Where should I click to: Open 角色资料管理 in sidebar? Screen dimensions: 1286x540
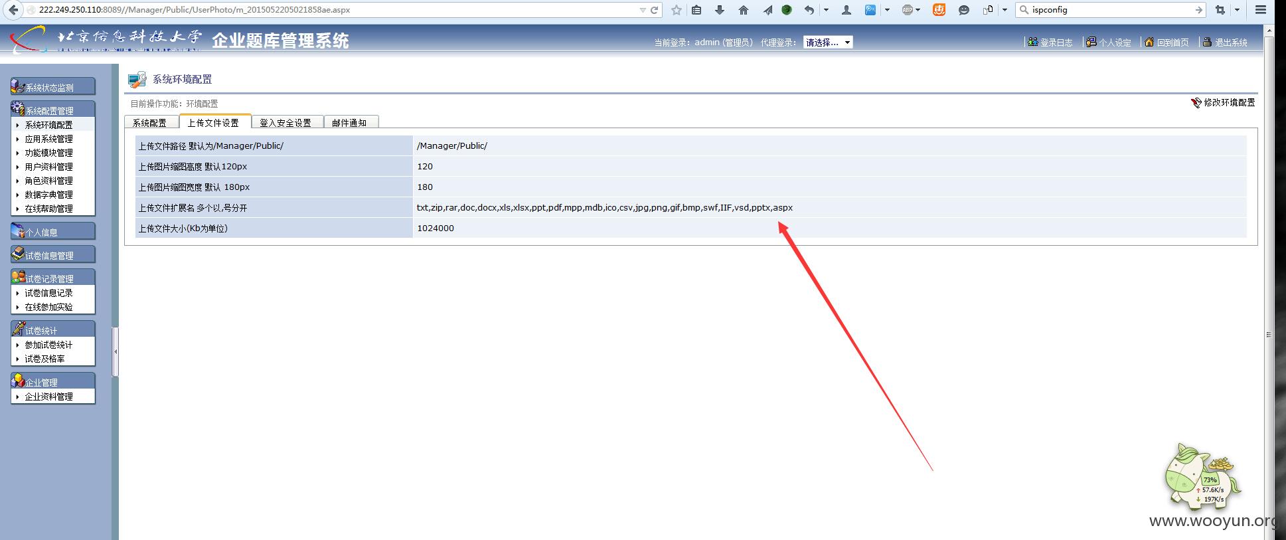click(49, 181)
